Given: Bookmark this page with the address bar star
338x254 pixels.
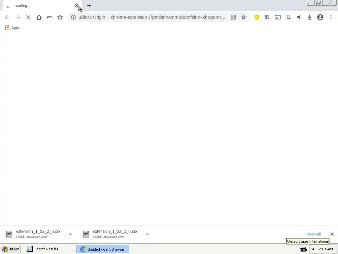Looking at the screenshot, I should pyautogui.click(x=244, y=17).
